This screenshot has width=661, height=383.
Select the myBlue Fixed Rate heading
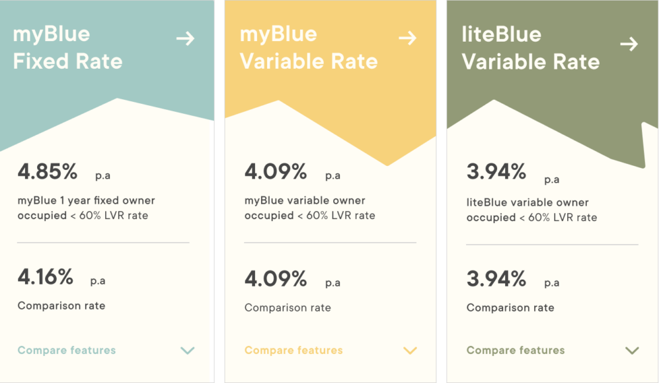click(x=67, y=48)
